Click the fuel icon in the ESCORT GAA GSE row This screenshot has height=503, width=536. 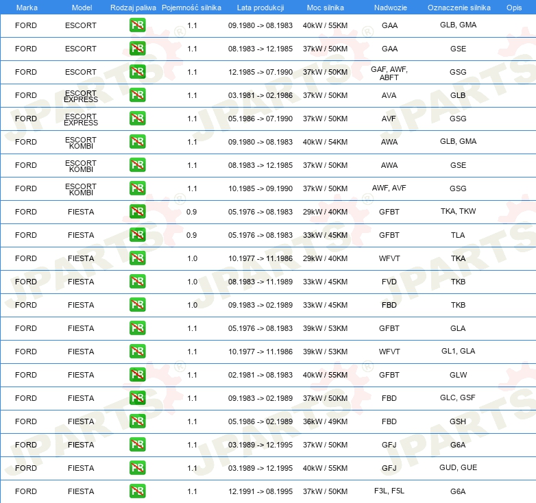pos(137,49)
